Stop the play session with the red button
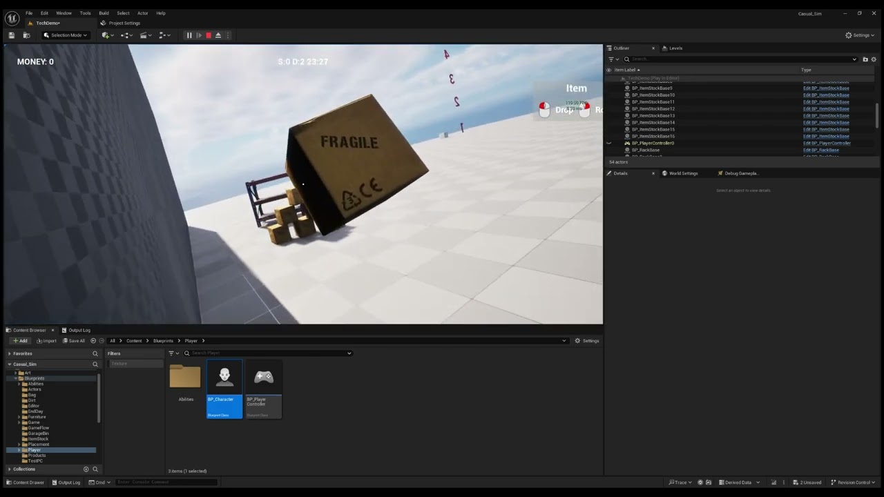The width and height of the screenshot is (884, 497). click(x=209, y=35)
